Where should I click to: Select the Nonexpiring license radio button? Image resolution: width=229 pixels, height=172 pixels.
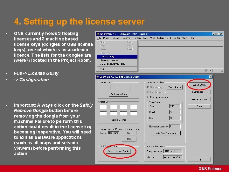click(x=148, y=87)
